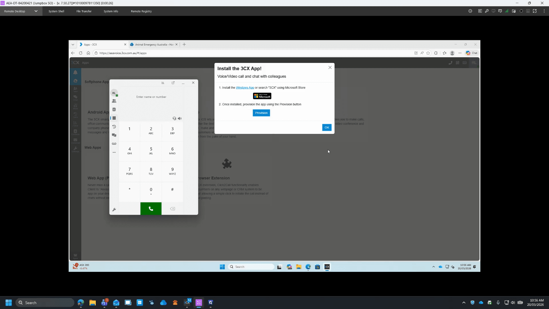The height and width of the screenshot is (309, 549).
Task: Switch audio to headset in the dialer
Action: click(x=174, y=118)
